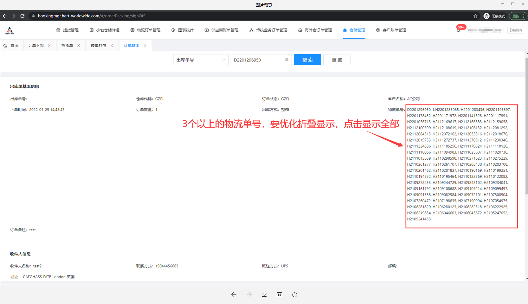Open the browser menu next to 更新
This screenshot has width=528, height=304.
(524, 16)
